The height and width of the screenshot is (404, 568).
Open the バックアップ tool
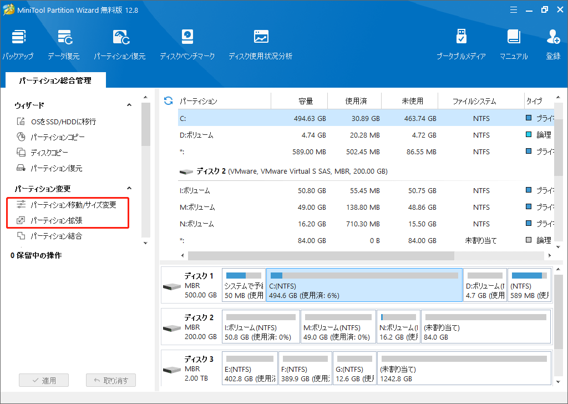click(x=18, y=46)
